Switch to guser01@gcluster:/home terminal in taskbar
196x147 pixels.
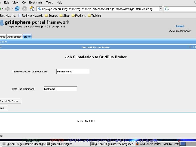(113, 144)
